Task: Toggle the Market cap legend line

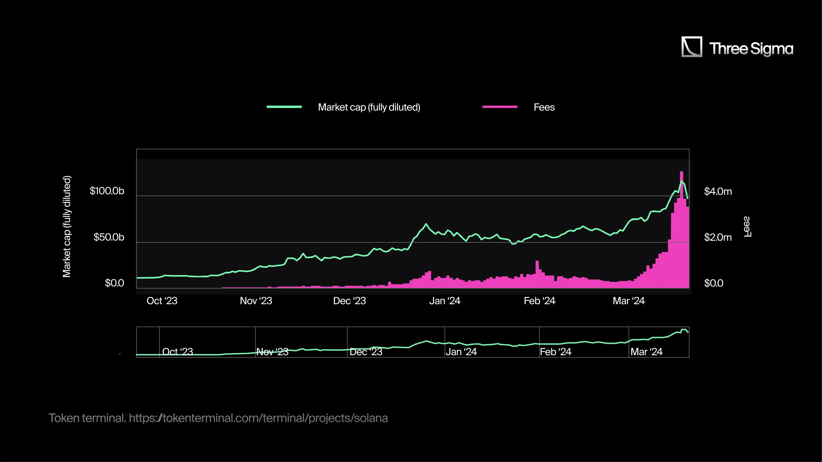Action: click(284, 107)
